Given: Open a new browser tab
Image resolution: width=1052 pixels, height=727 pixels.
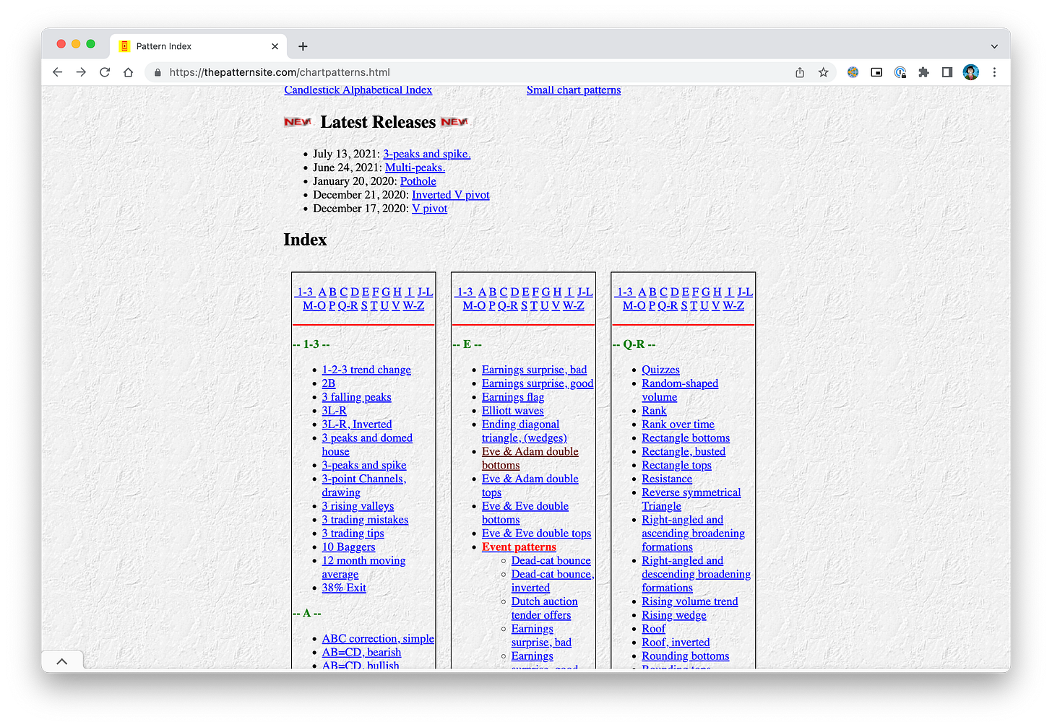Looking at the screenshot, I should click(x=303, y=46).
